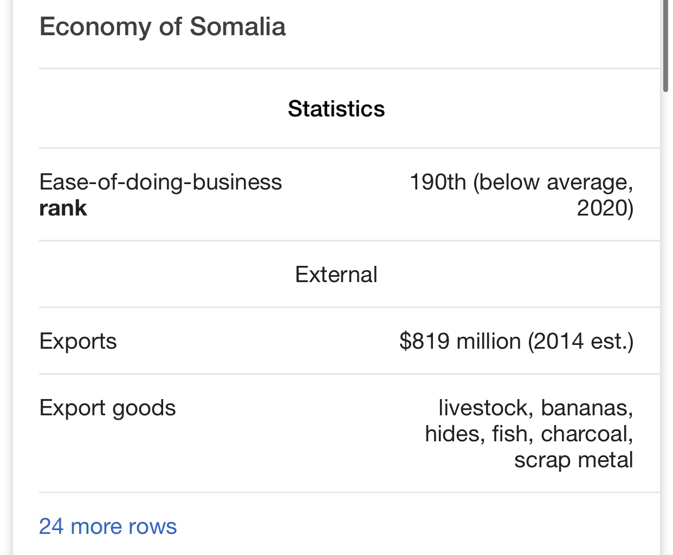
Task: Select the 'Statistics' table header
Action: click(x=336, y=109)
